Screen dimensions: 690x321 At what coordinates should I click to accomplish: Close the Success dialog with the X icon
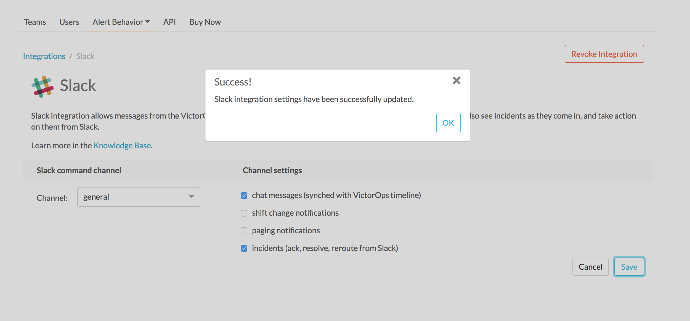pyautogui.click(x=457, y=81)
